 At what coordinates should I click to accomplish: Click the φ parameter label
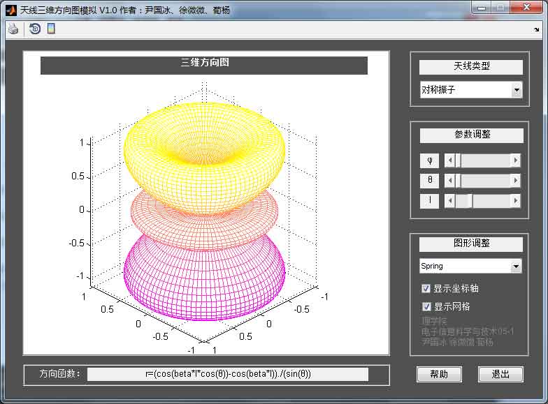(x=429, y=160)
